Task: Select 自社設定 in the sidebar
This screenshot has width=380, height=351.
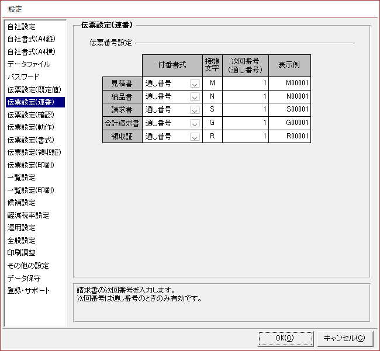Action: 22,27
